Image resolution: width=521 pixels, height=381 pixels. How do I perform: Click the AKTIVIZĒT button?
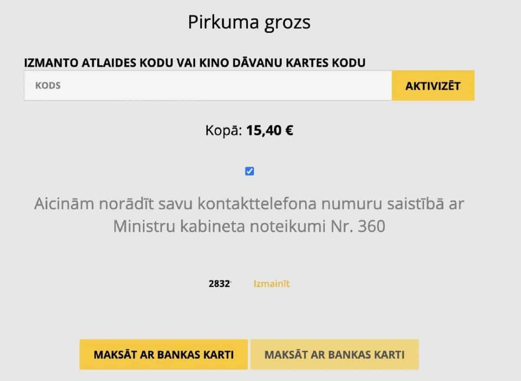[x=433, y=85]
